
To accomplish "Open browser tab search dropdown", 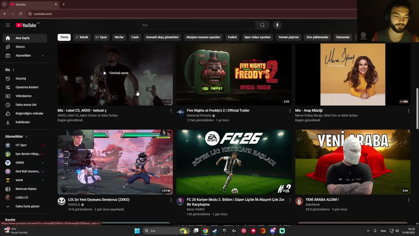I will click(x=4, y=5).
